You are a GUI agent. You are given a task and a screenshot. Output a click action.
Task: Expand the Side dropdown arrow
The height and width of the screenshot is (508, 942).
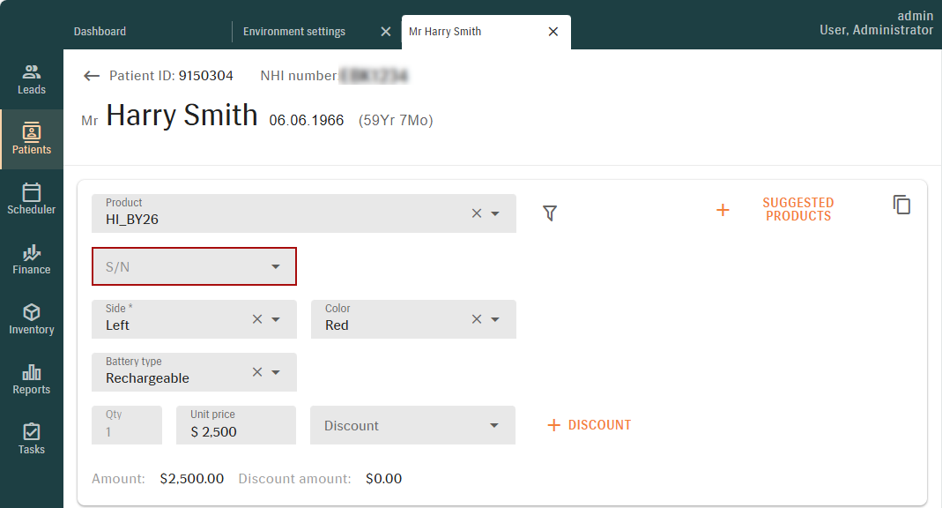[276, 319]
